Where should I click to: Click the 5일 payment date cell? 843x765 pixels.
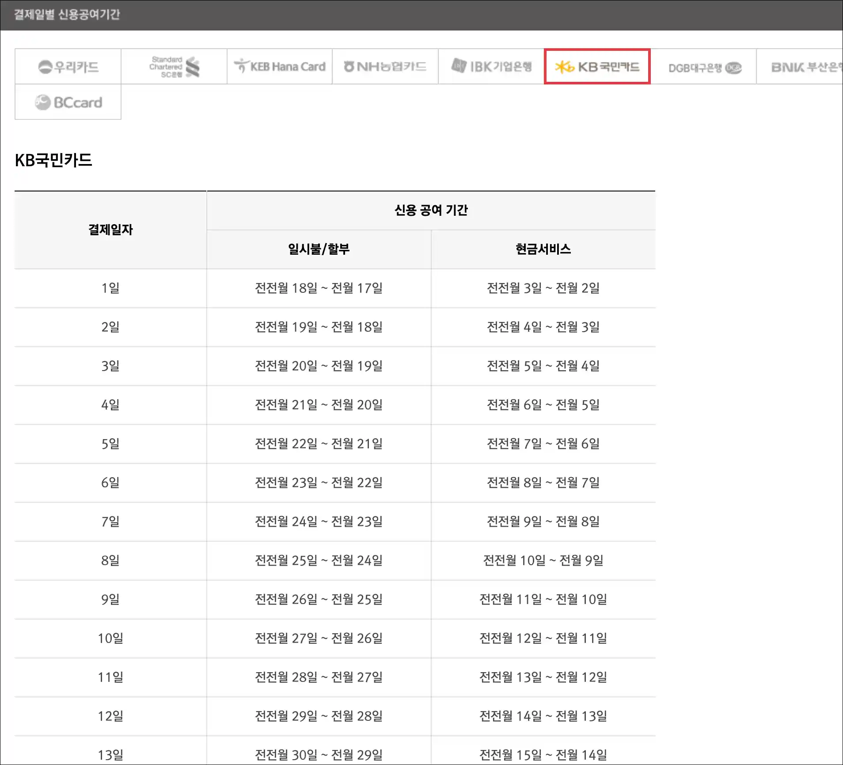110,444
